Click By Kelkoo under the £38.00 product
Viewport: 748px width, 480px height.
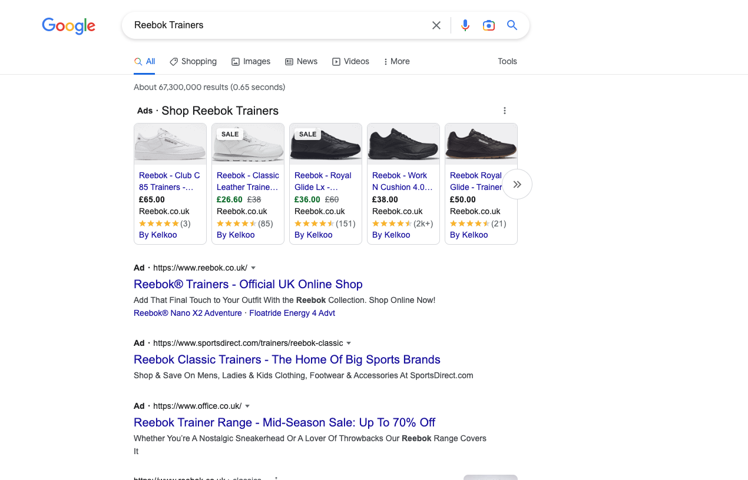391,235
